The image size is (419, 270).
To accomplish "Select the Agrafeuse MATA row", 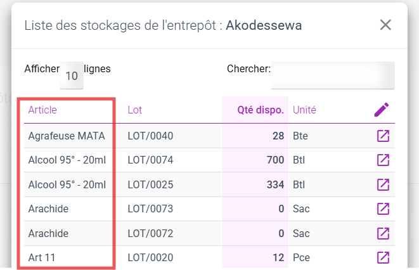I will coord(67,136).
